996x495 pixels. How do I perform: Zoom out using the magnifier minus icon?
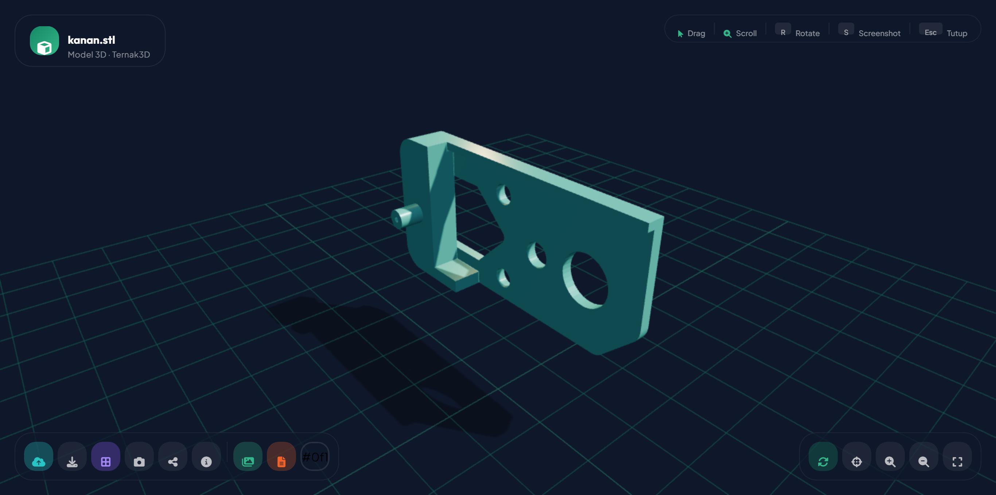point(924,456)
